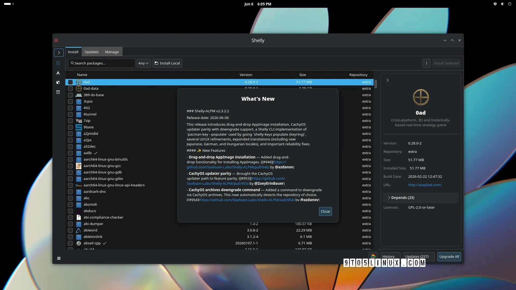Open the activities workspace indicator
The image size is (516, 290).
pyautogui.click(x=9, y=4)
